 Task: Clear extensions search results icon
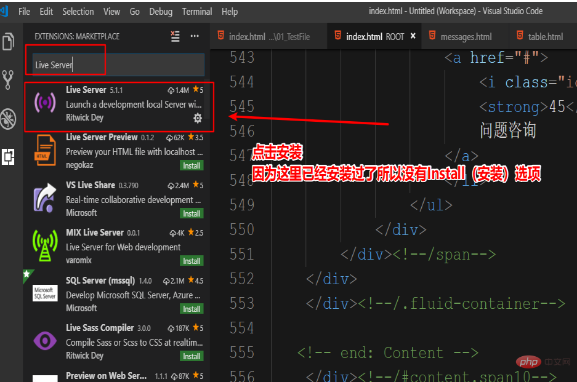click(175, 36)
